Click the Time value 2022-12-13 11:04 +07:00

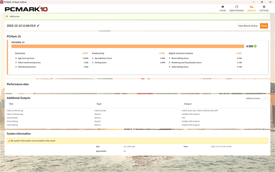[221, 147]
